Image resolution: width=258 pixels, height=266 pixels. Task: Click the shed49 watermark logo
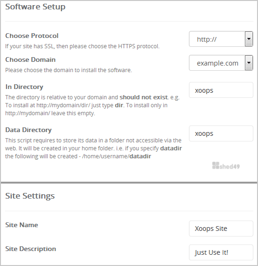pyautogui.click(x=226, y=166)
